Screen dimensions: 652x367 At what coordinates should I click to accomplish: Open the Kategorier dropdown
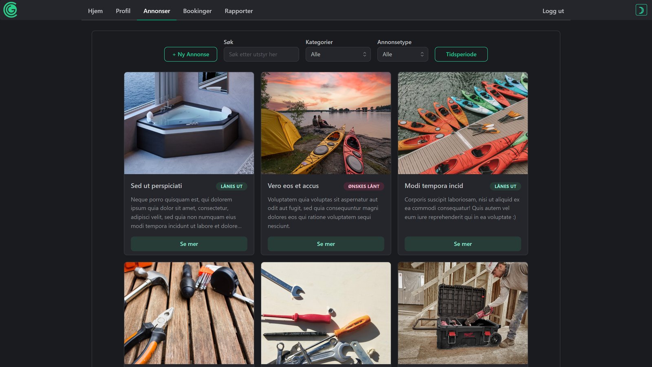click(338, 54)
